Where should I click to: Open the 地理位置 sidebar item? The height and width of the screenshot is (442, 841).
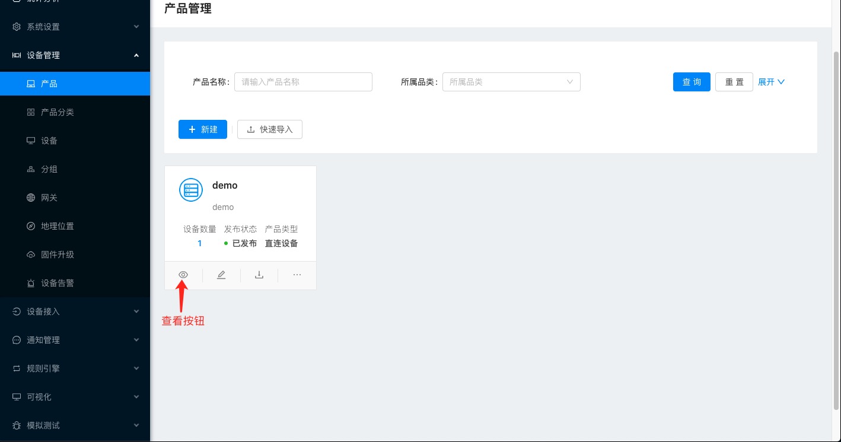click(57, 226)
